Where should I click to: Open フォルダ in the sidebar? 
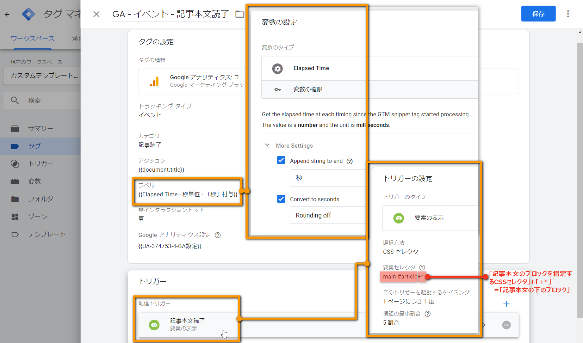coord(41,199)
